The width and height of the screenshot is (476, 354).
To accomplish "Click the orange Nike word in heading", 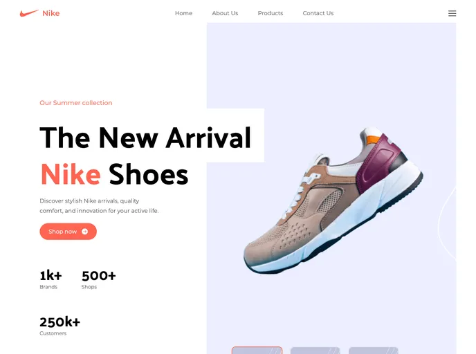I will [x=71, y=174].
